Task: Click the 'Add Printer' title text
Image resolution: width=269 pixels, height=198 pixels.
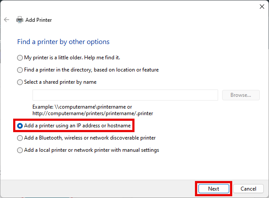Action: (x=39, y=20)
